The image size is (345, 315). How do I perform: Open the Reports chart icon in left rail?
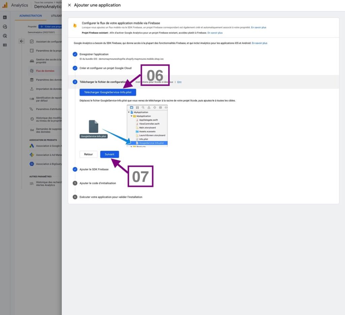(5, 18)
